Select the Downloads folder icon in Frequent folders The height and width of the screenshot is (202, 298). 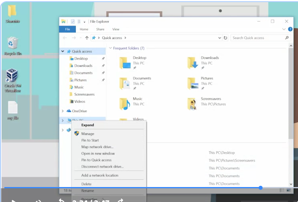193,63
